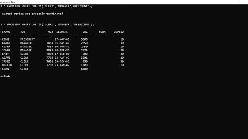
Task: Select employee name KARN
Action: (5, 69)
